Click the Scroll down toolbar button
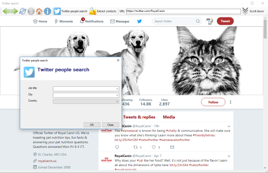268x173 pixels. [253, 11]
